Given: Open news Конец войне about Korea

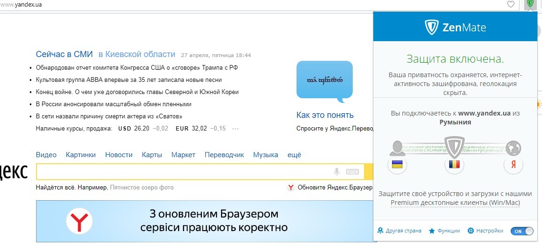Looking at the screenshot, I should point(137,92).
